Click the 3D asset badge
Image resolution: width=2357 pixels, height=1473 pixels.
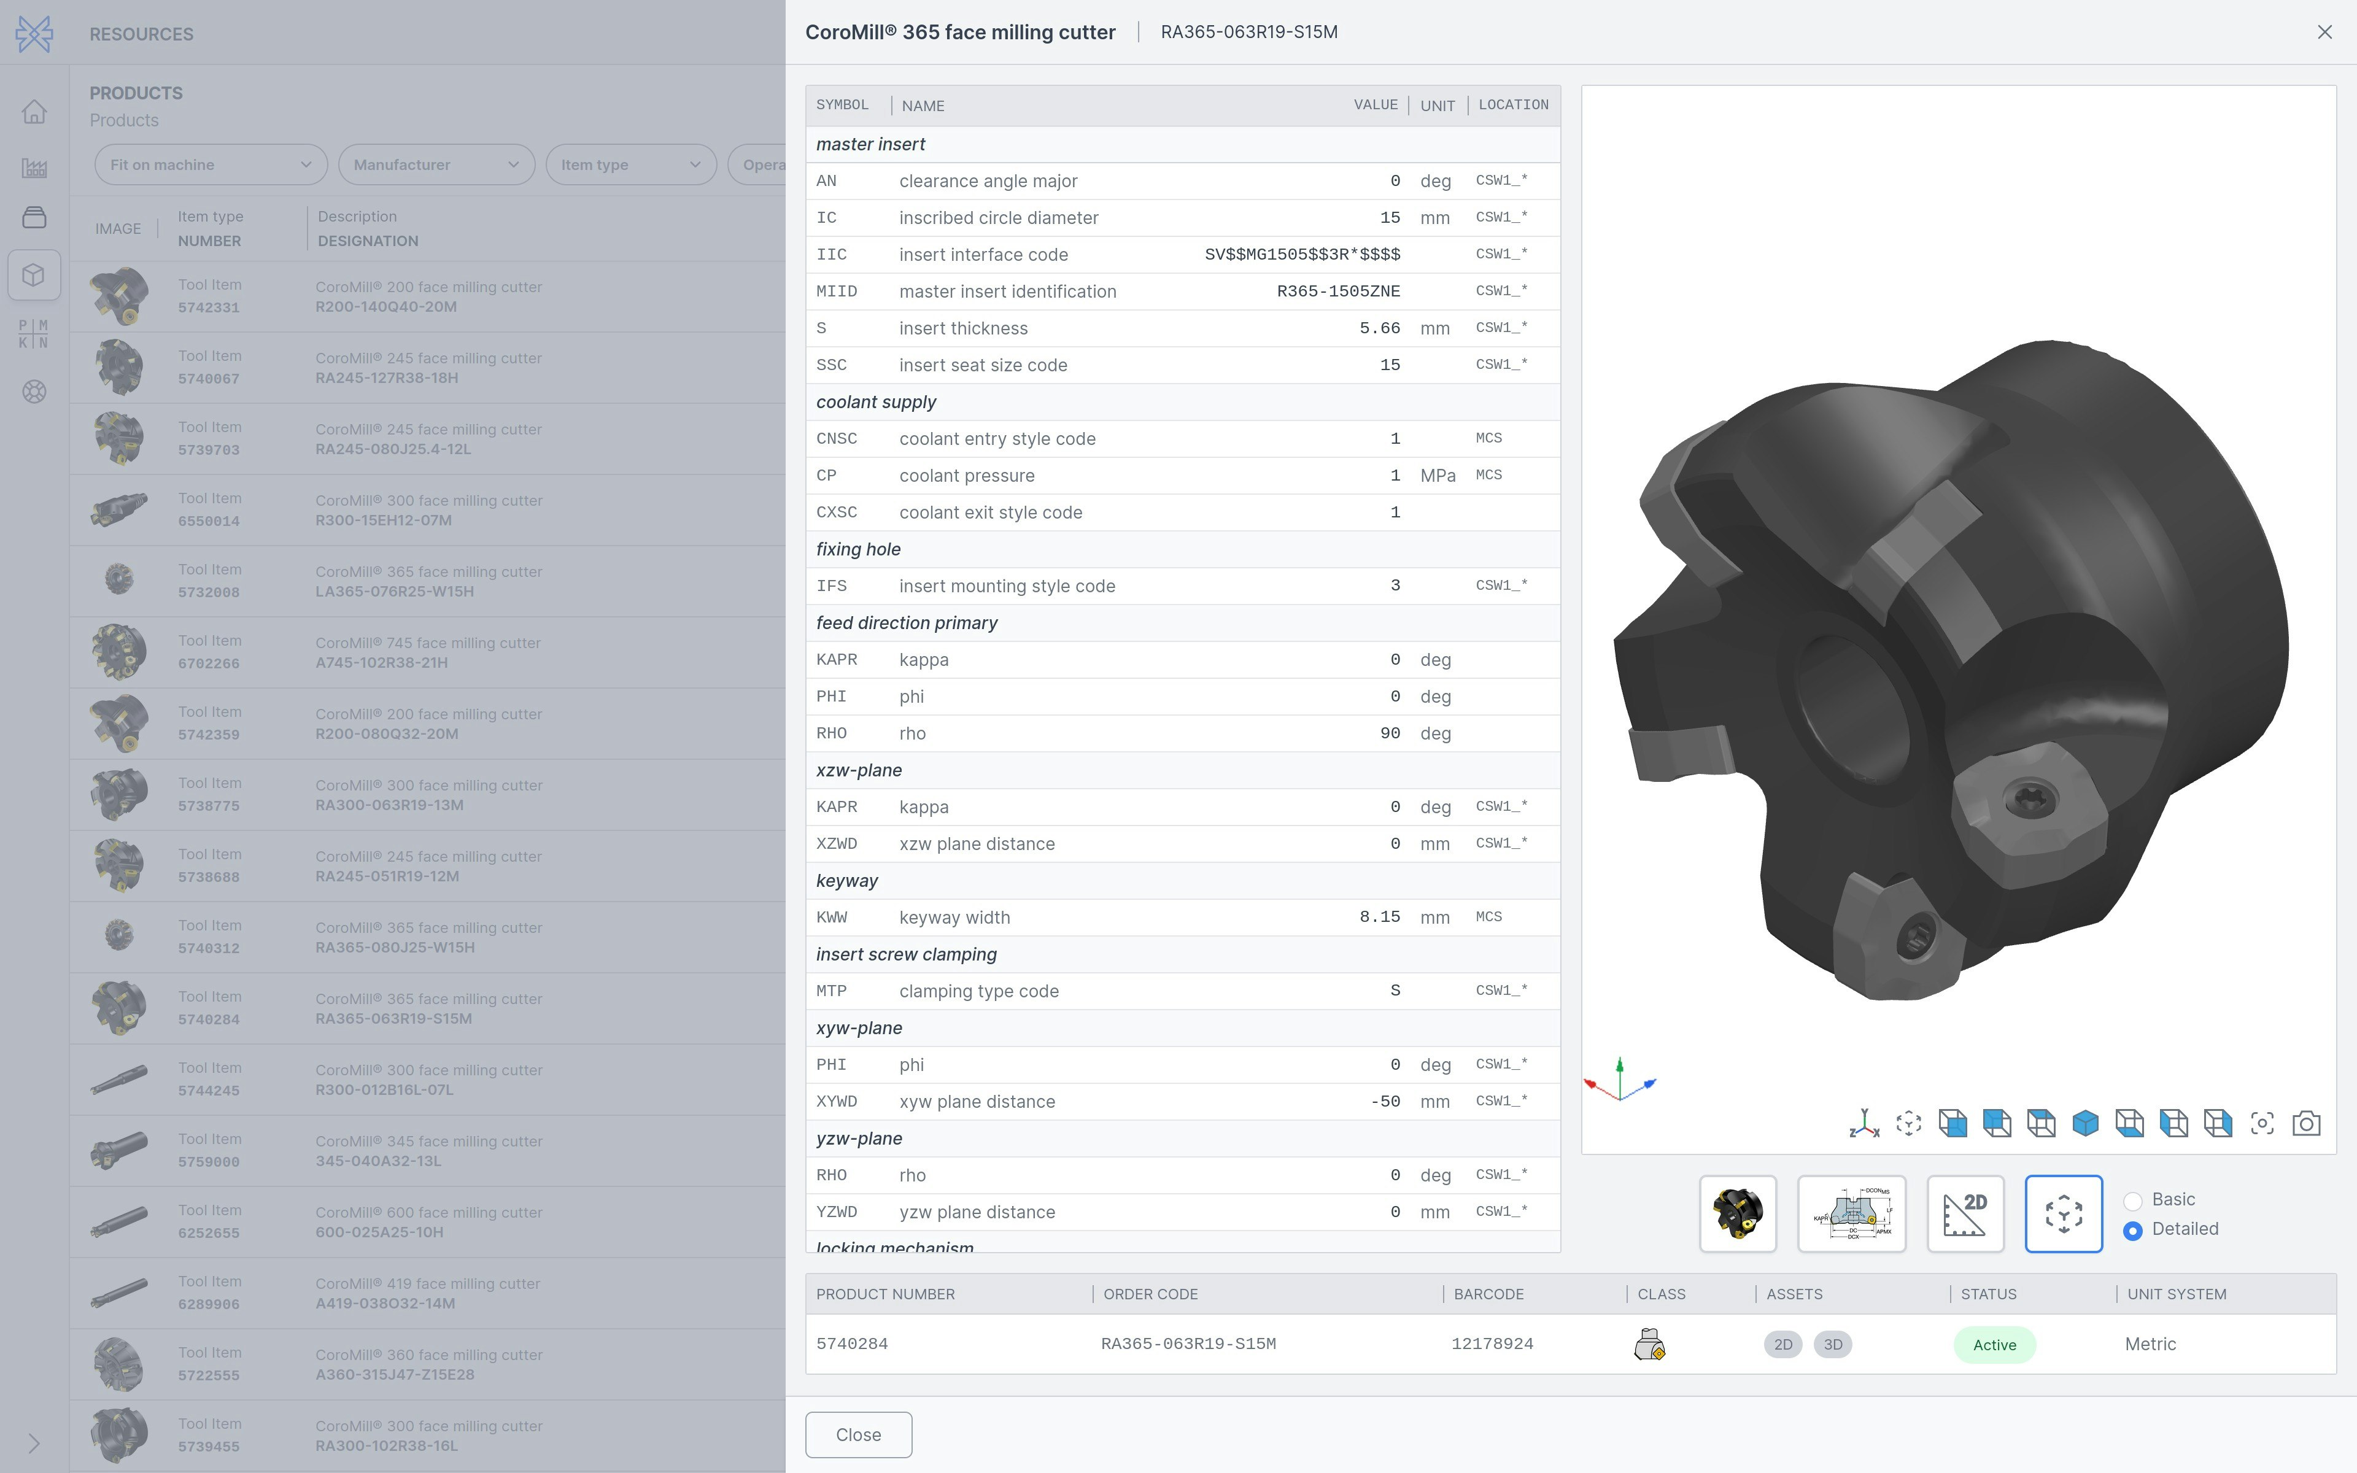(1833, 1344)
